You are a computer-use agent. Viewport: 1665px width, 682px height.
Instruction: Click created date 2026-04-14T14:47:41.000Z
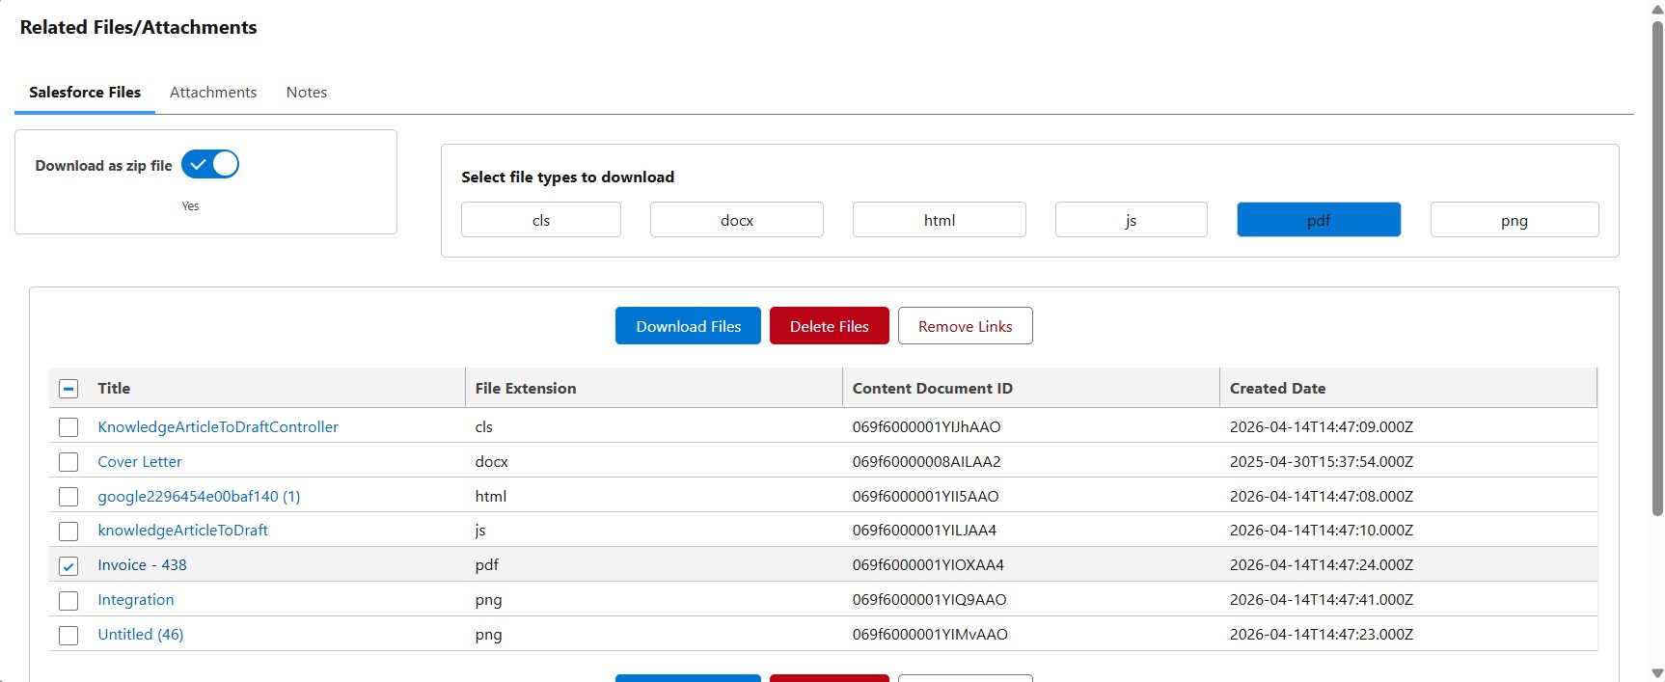[x=1322, y=599]
